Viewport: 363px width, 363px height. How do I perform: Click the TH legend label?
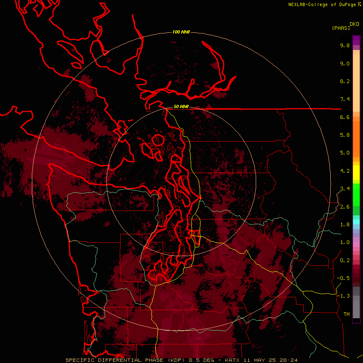click(x=346, y=314)
